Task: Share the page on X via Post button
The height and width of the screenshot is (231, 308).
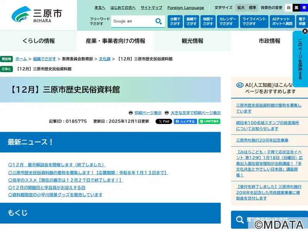Action: pos(164,121)
